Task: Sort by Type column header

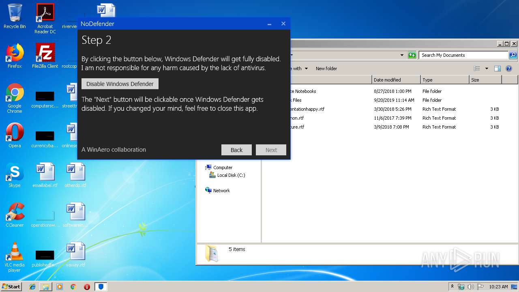Action: pyautogui.click(x=445, y=80)
